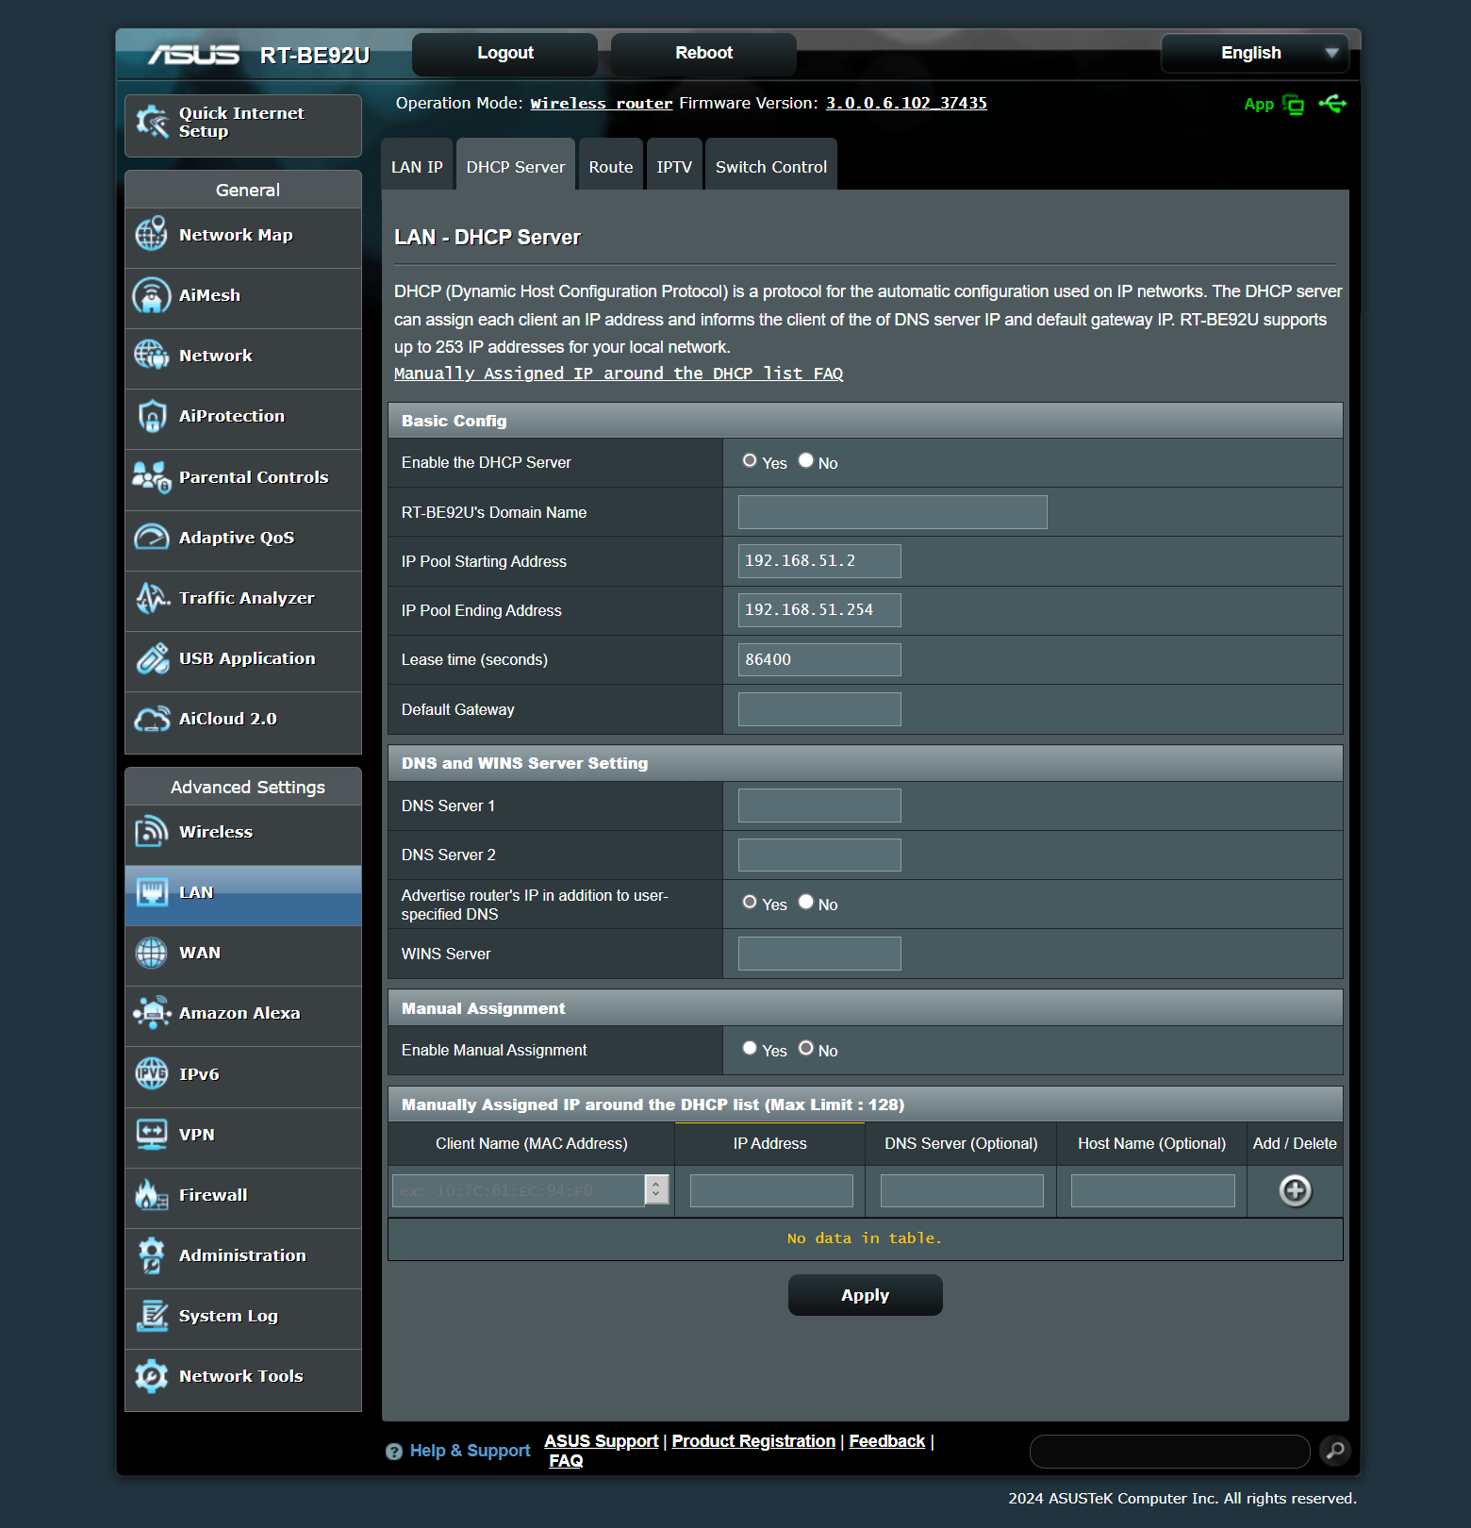Select Yes for Enable the DHCP Server
Viewport: 1471px width, 1528px height.
[x=750, y=461]
